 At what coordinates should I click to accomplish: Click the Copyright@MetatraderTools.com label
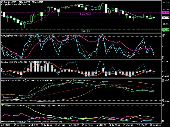click(x=16, y=4)
